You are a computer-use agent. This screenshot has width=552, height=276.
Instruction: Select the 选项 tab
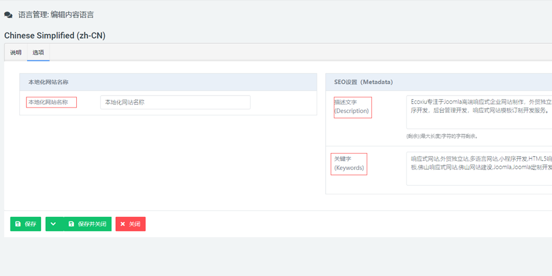point(38,53)
